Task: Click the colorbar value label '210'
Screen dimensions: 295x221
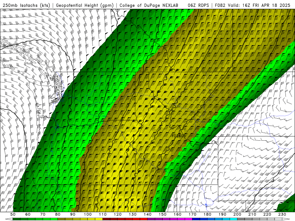Action: pyautogui.click(x=252, y=214)
